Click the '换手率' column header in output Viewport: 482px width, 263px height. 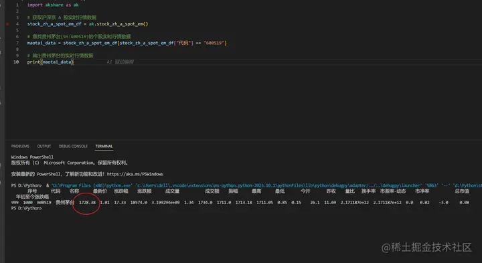click(368, 191)
